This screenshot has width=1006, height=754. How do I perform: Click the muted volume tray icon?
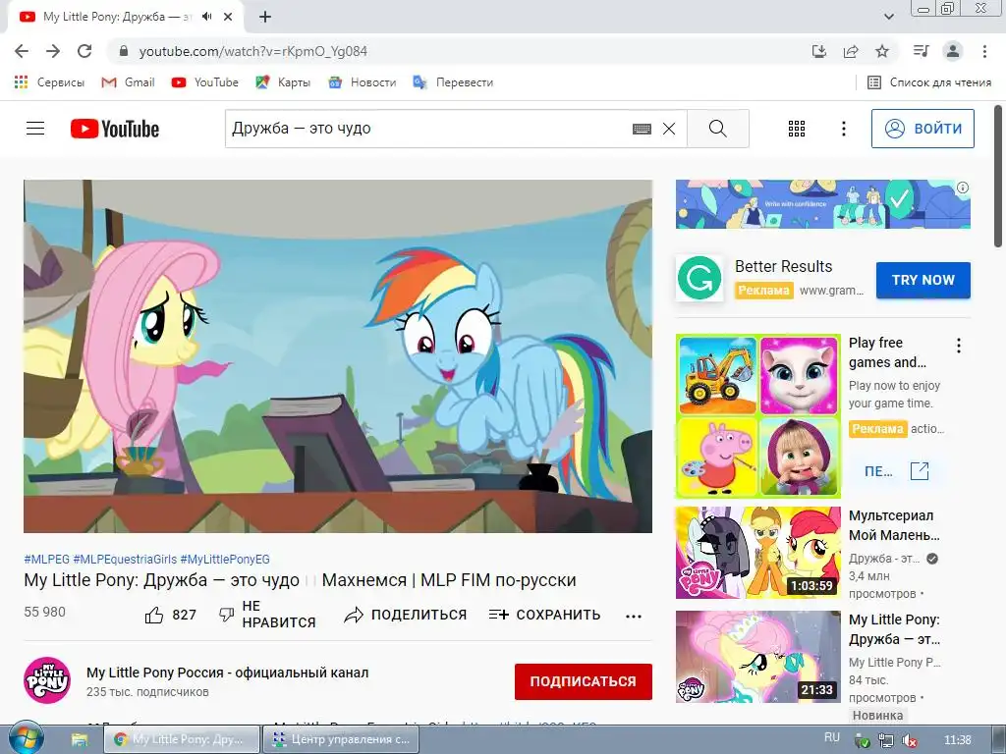(x=909, y=740)
